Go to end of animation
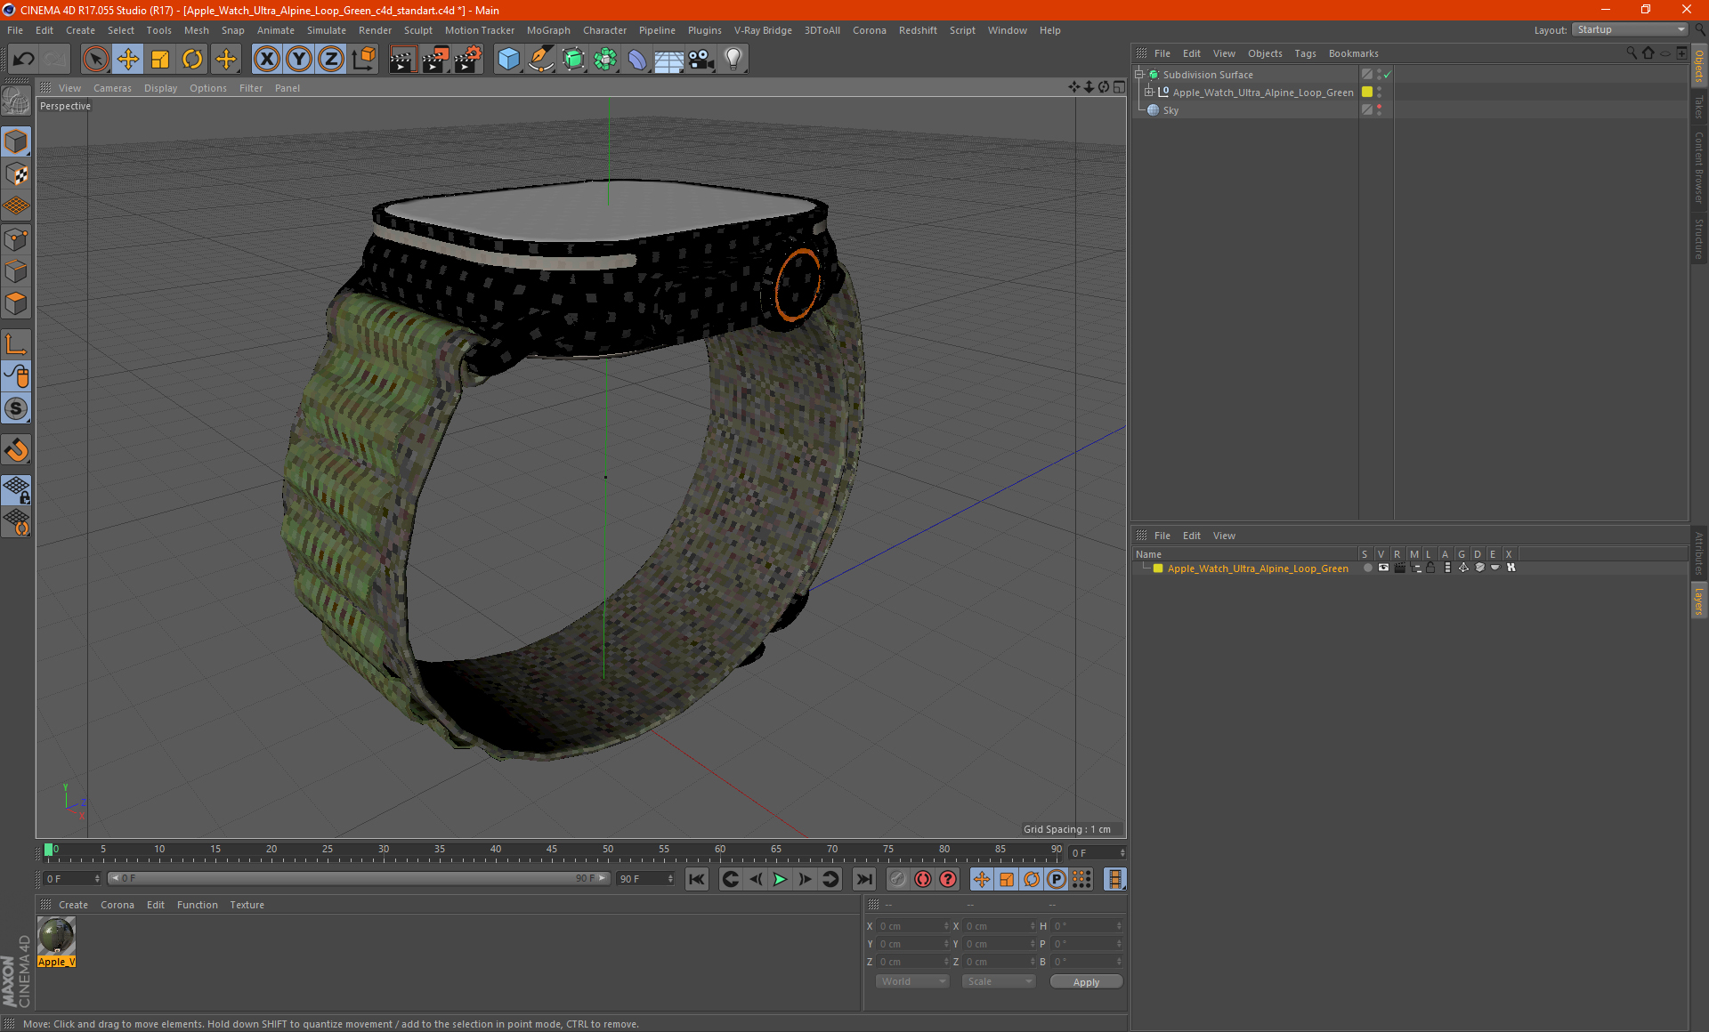1709x1032 pixels. (x=863, y=879)
